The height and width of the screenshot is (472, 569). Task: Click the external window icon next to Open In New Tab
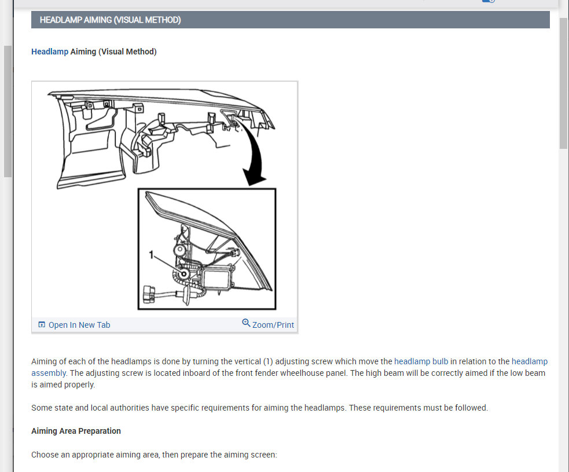(41, 324)
